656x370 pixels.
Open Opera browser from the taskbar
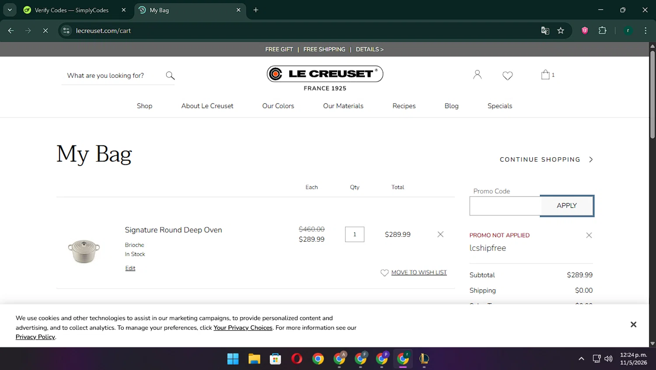point(297,359)
